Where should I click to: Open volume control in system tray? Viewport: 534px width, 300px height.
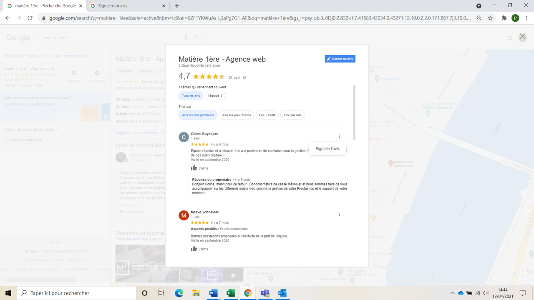486,293
